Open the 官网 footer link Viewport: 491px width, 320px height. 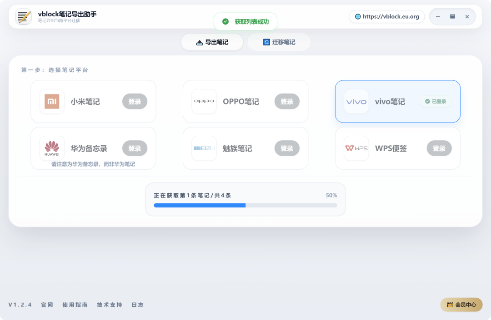tap(47, 305)
